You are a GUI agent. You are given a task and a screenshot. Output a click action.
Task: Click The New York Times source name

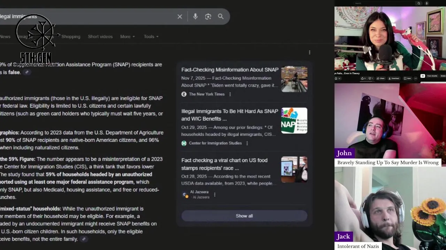(x=207, y=94)
